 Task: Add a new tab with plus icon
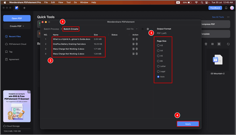tap(24, 8)
